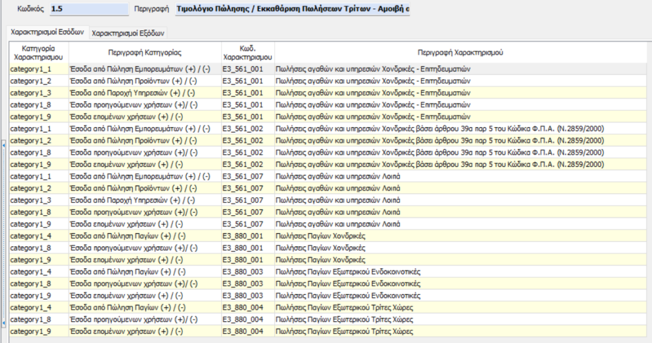The height and width of the screenshot is (343, 652).
Task: Click the E3_561_002 code in the category1_1 row
Action: tap(243, 128)
